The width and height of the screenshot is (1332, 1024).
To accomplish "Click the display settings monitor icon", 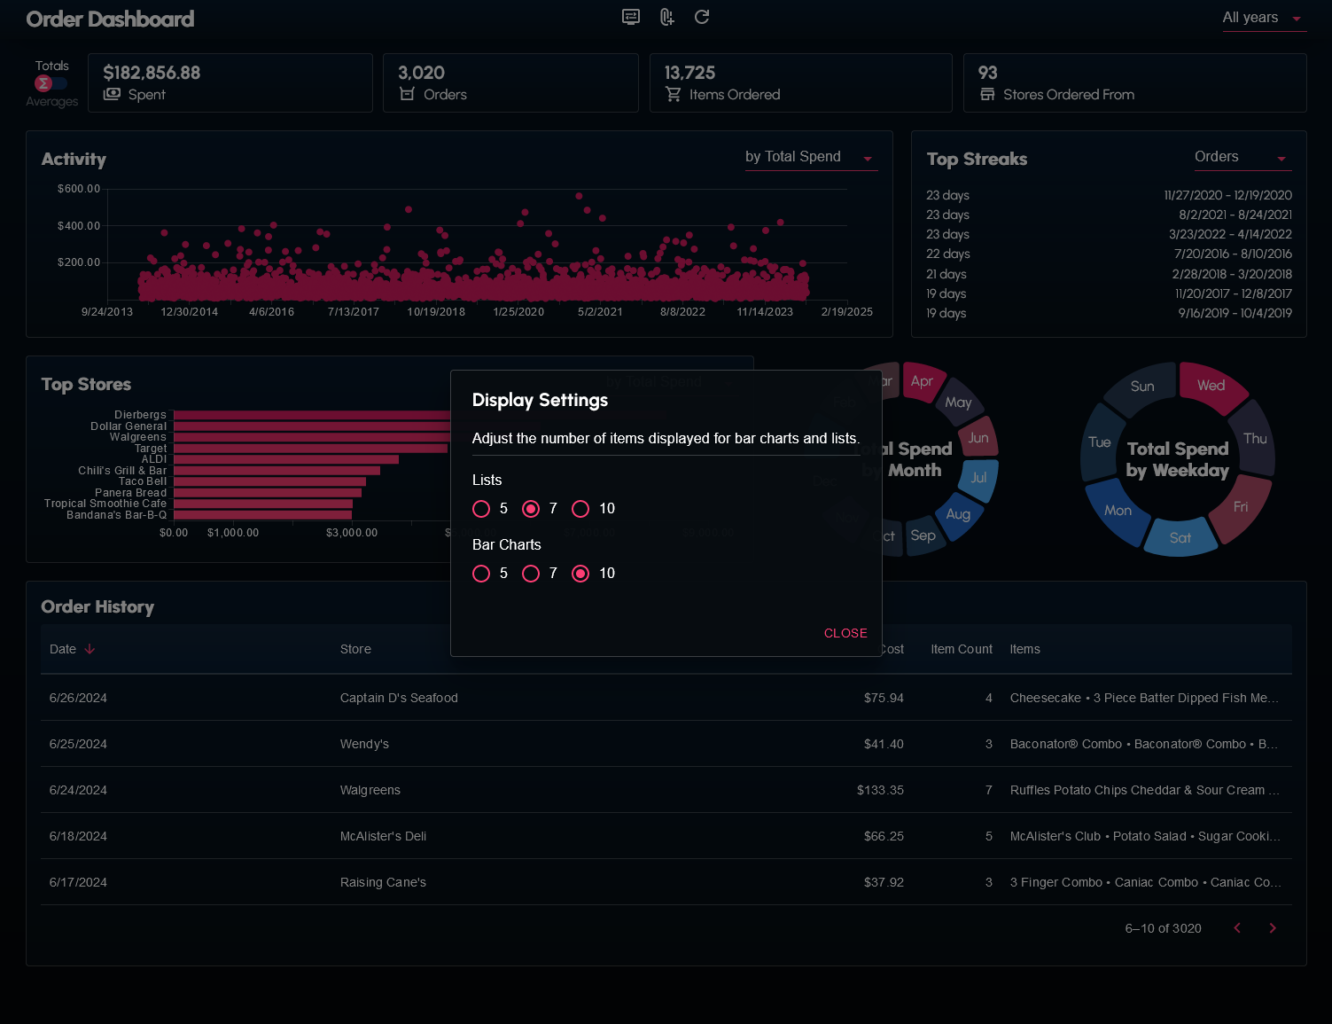I will 631,17.
